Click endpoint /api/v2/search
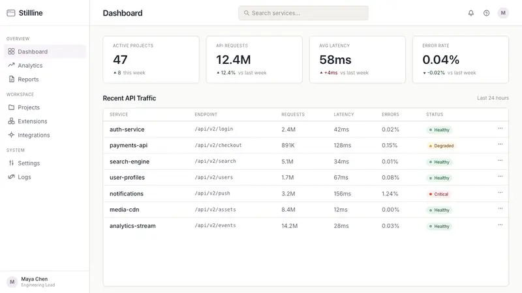This screenshot has height=293, width=522. point(215,161)
